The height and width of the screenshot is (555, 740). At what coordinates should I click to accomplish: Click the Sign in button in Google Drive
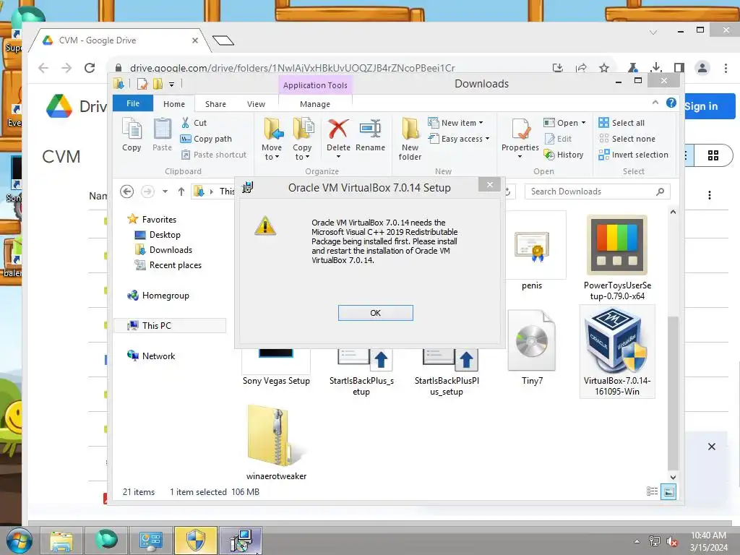(x=710, y=106)
